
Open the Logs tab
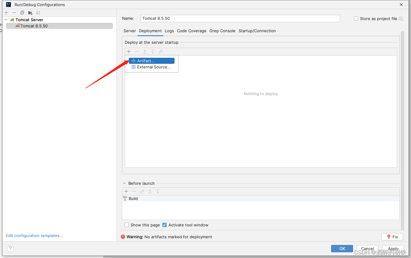pos(169,31)
